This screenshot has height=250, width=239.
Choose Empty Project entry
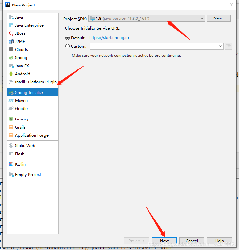tap(33, 175)
